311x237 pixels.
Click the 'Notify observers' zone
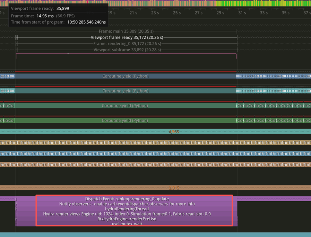pos(127,204)
